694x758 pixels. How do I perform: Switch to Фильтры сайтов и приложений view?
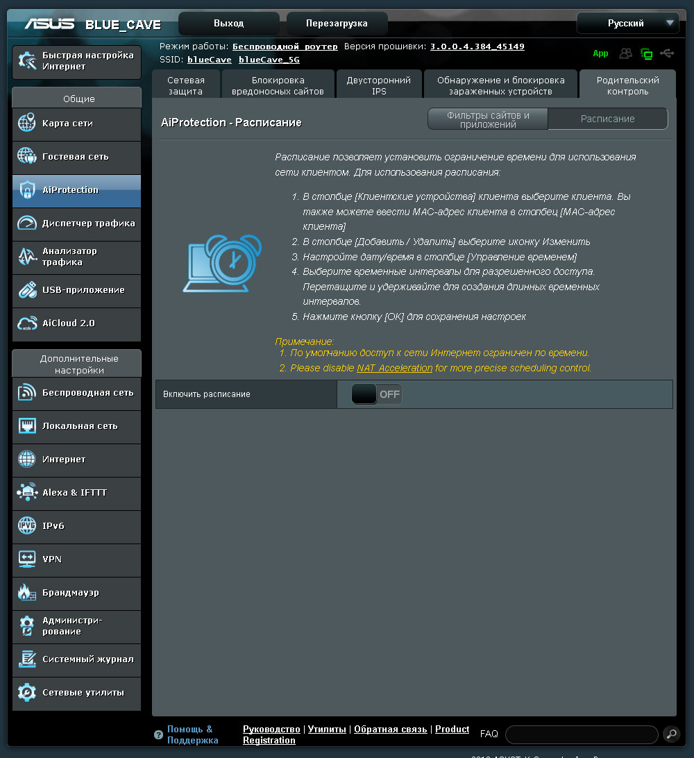(488, 119)
